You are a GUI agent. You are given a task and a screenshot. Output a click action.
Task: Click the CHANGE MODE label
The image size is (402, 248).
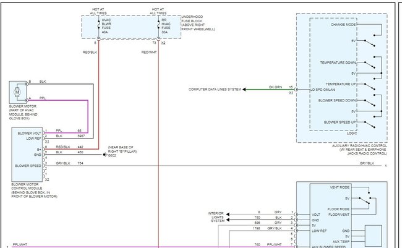coord(343,24)
